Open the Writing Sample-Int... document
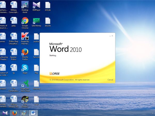Screen dimensions: 155x116 (x=14, y=102)
